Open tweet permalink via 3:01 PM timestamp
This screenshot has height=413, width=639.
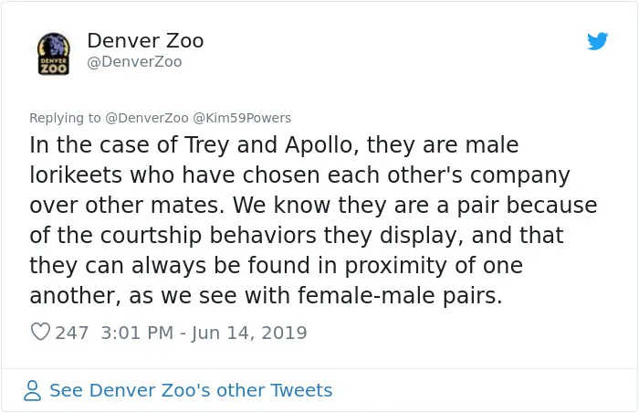pyautogui.click(x=137, y=333)
